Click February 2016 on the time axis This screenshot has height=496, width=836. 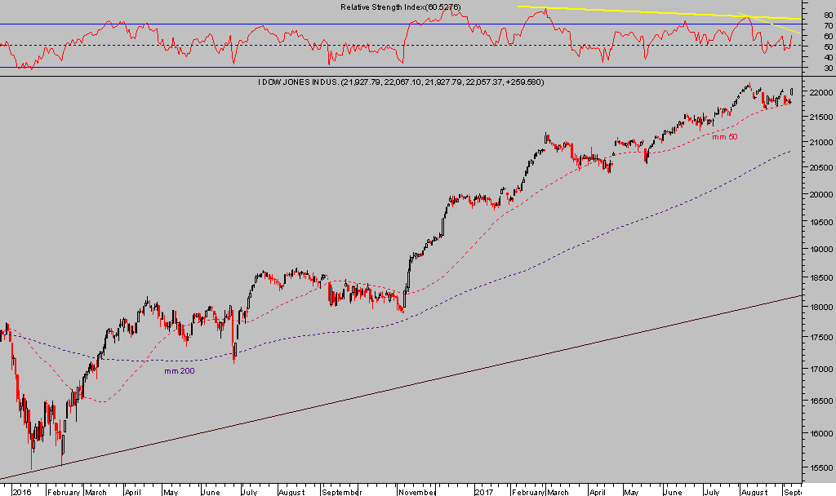pyautogui.click(x=64, y=492)
